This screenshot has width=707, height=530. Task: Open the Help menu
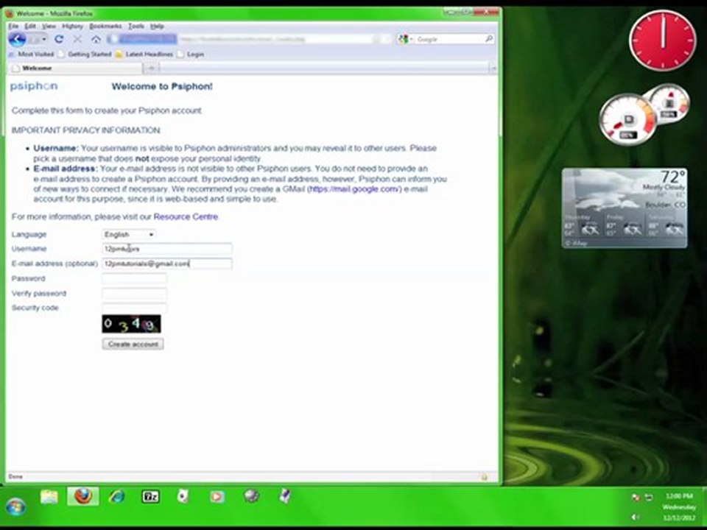pyautogui.click(x=157, y=26)
